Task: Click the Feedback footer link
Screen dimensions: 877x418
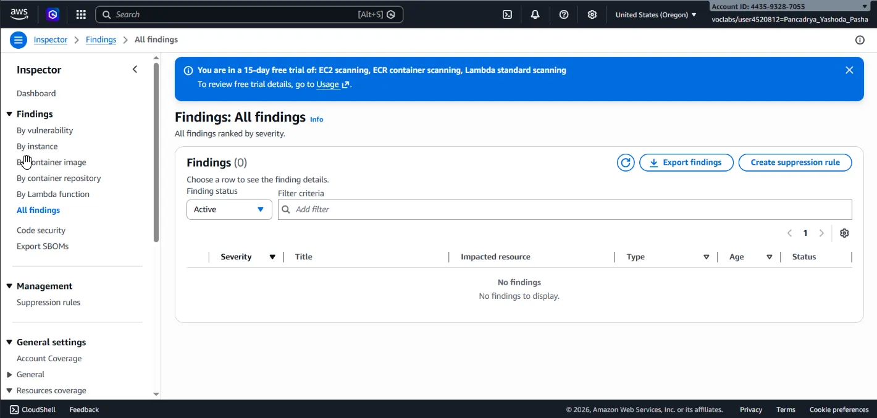Action: [84, 409]
